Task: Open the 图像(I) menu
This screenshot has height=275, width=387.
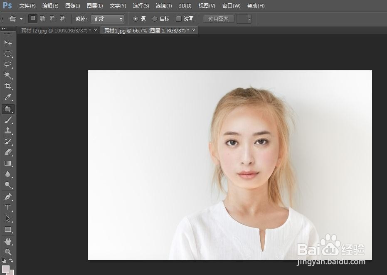Action: tap(73, 6)
